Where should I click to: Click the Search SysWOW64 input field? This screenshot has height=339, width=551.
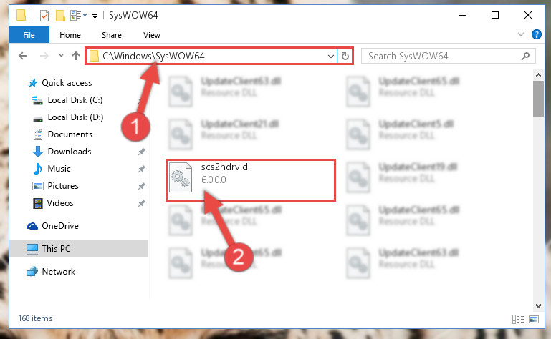pyautogui.click(x=443, y=56)
